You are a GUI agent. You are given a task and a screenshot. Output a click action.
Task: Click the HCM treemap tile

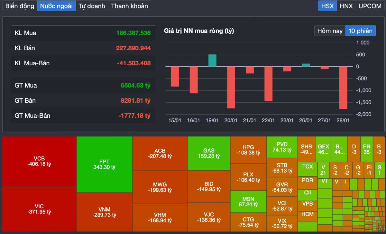pos(308,216)
